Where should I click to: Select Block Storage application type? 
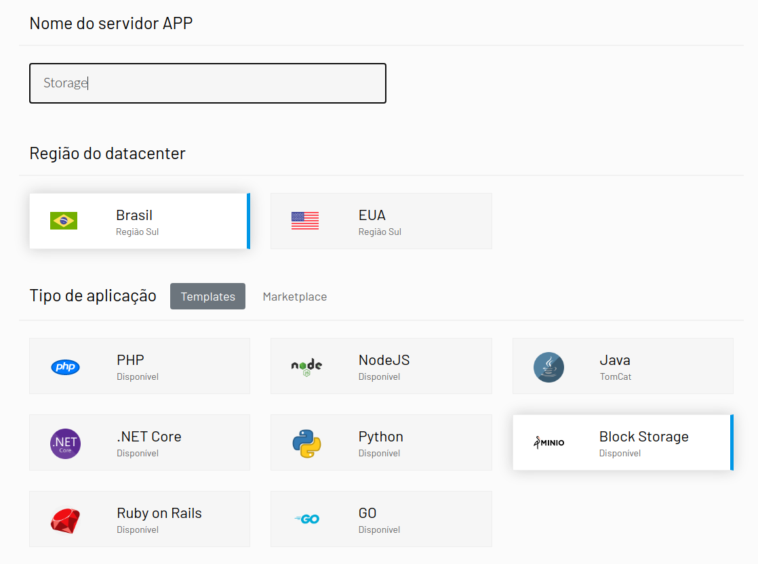click(643, 437)
